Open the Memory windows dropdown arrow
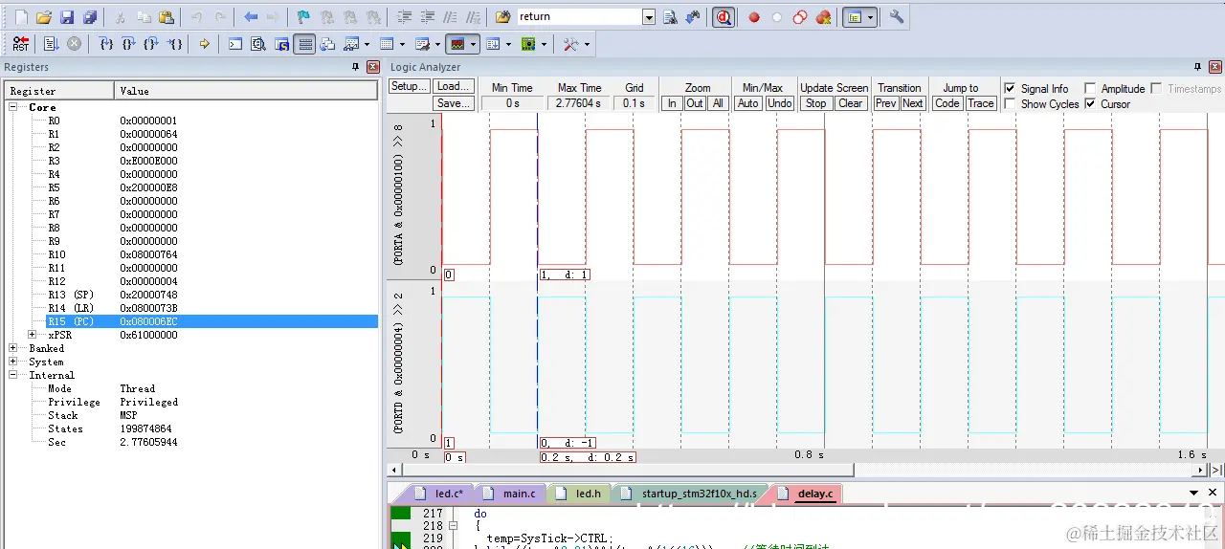Screen dimensions: 1225x549 (x=402, y=44)
